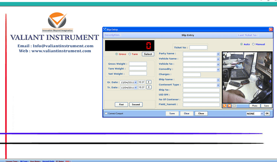The image size is (277, 162).
Task: Select the Tare radio button
Action: pyautogui.click(x=130, y=54)
